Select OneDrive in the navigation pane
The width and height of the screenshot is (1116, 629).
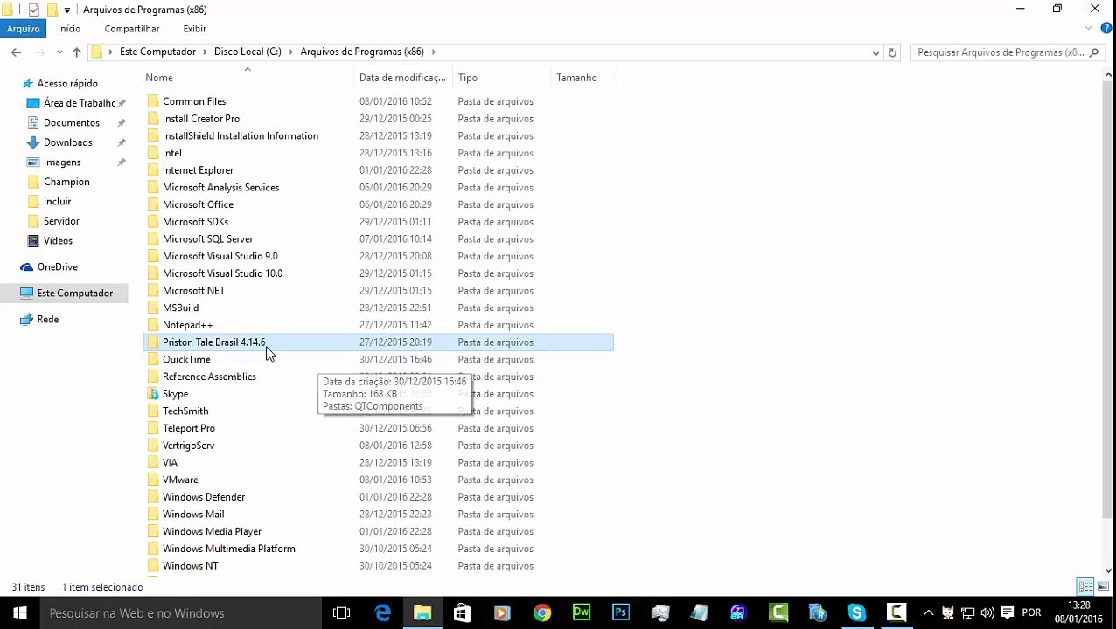[58, 267]
